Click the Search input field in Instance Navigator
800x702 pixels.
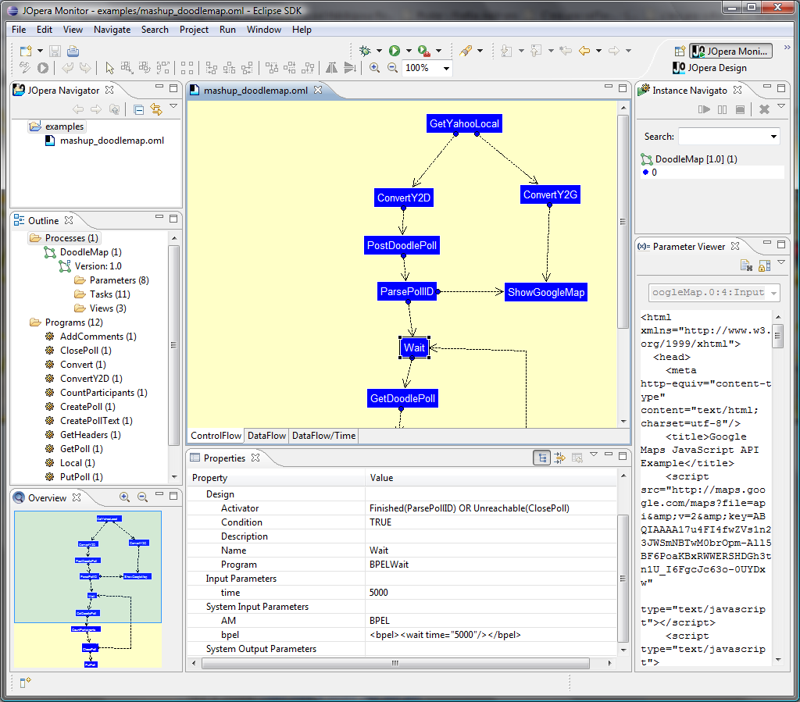pos(723,137)
